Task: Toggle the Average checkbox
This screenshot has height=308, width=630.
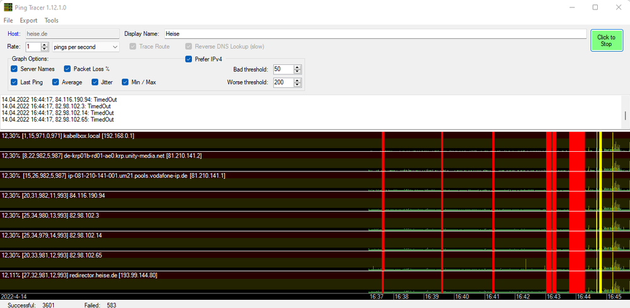Action: pos(56,83)
